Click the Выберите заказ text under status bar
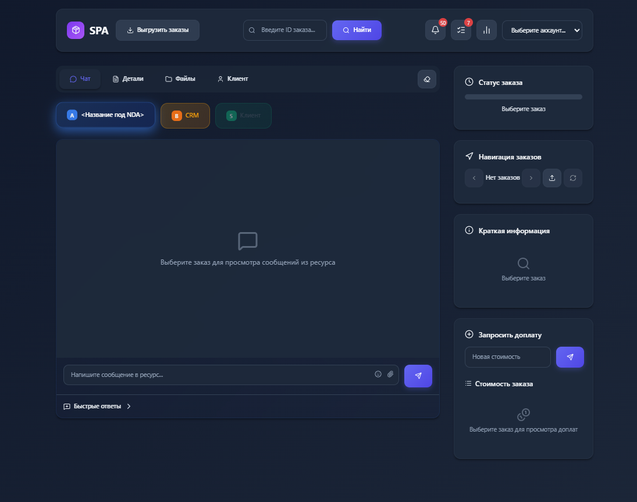Screen dimensions: 637x502 [523, 109]
